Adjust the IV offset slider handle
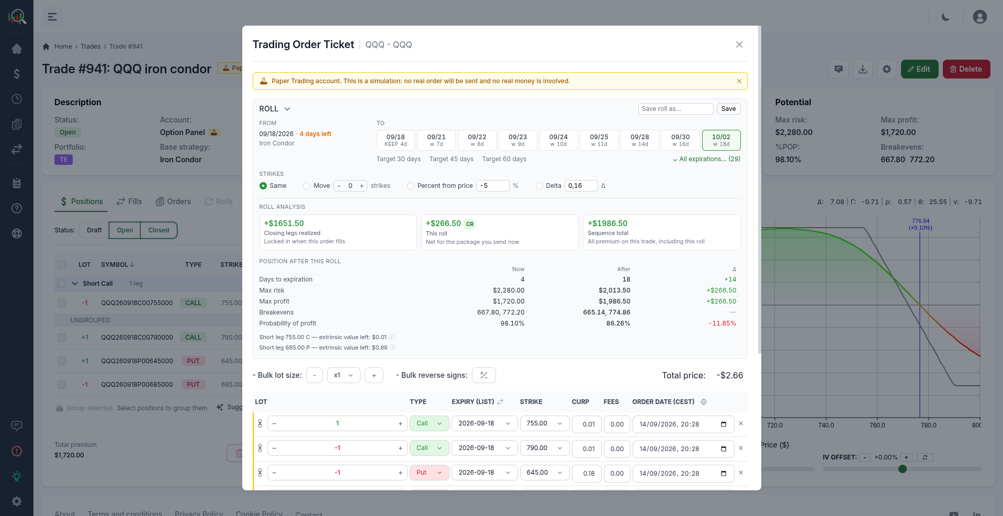 click(903, 469)
